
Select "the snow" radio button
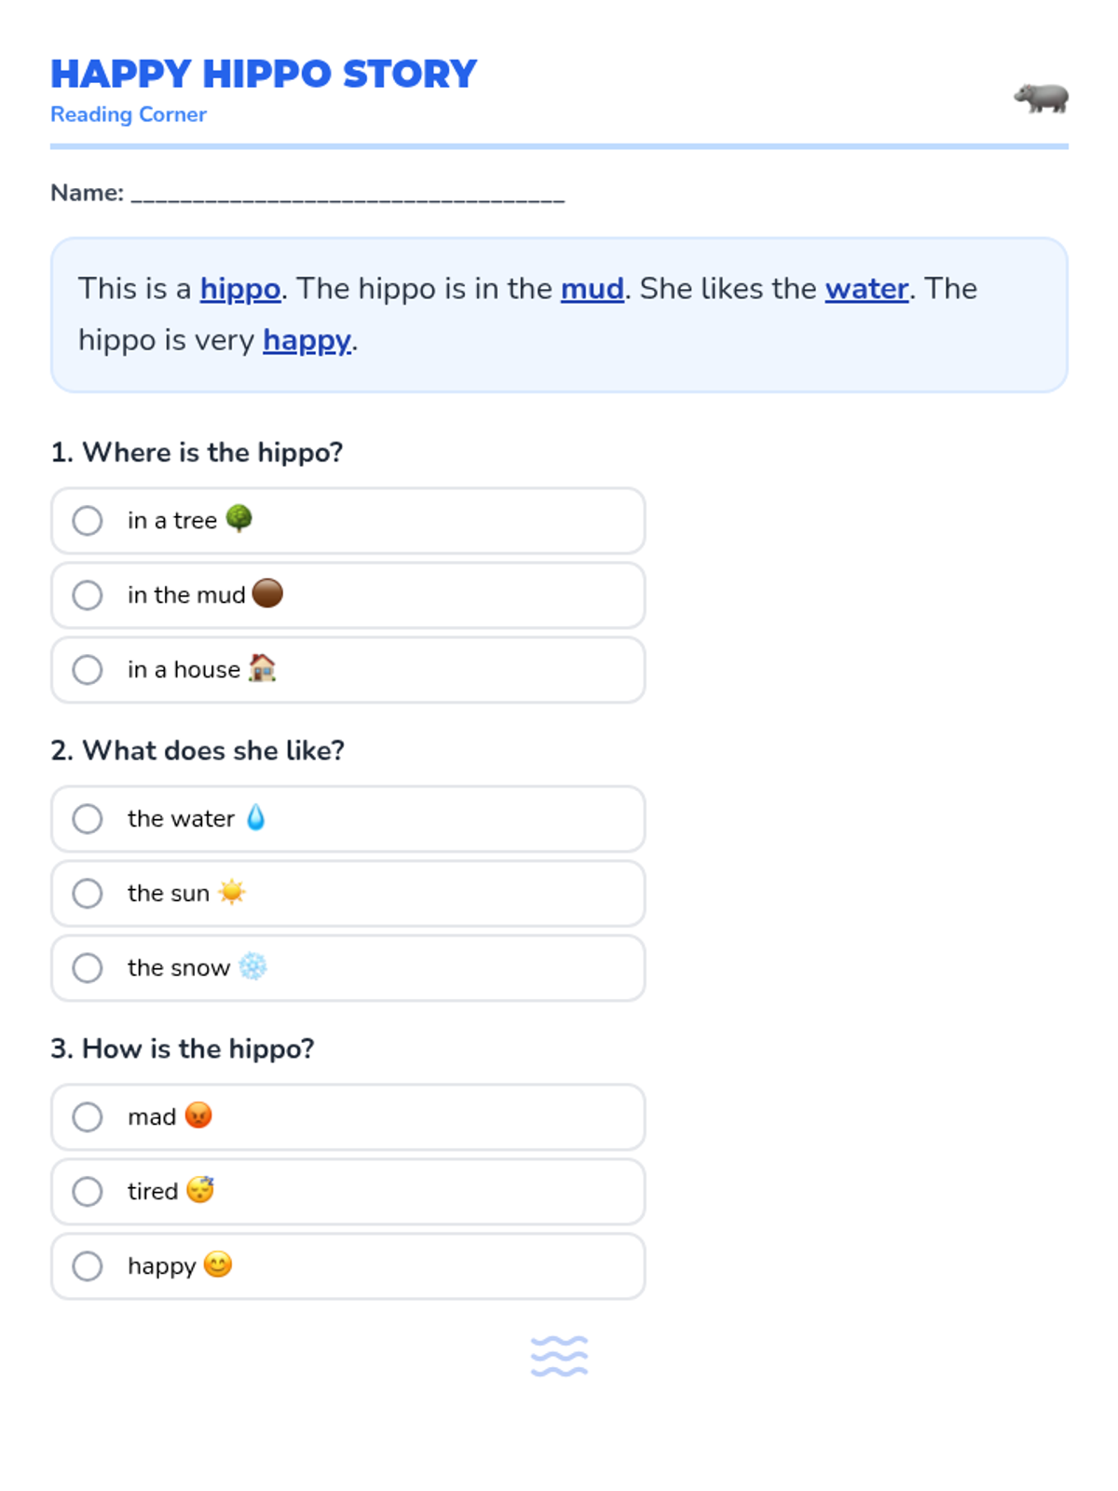pyautogui.click(x=88, y=967)
